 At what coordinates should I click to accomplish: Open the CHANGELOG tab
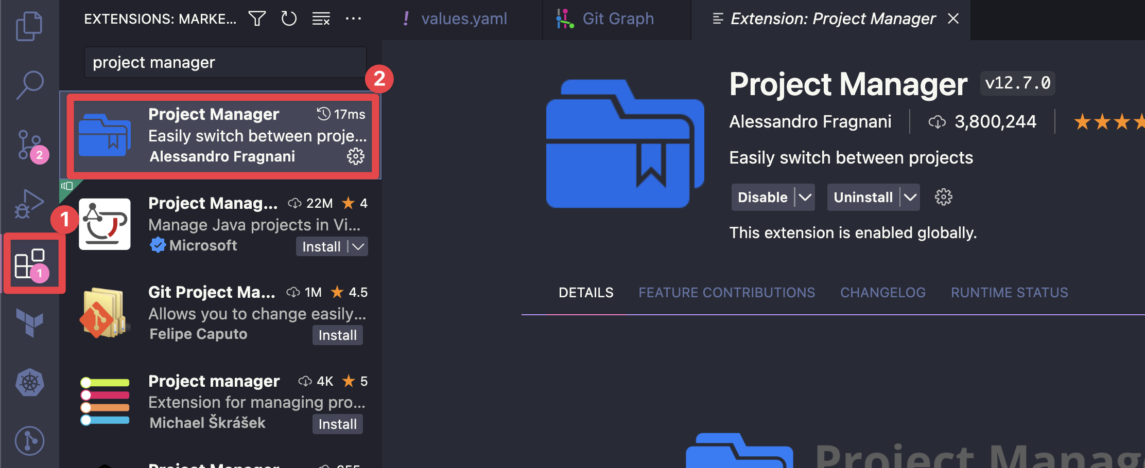(x=882, y=293)
